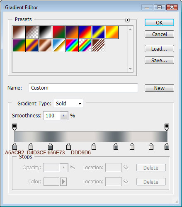
Task: Select the blue, yellow, blue gradient preset
Action: (x=98, y=32)
